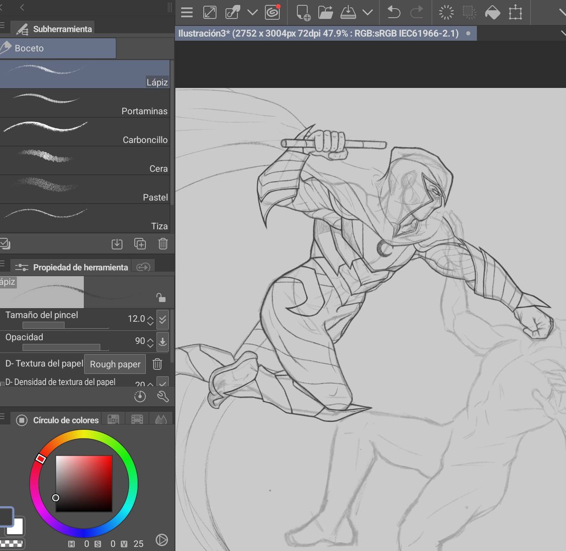566x551 pixels.
Task: Open the main hamburger menu in the top toolbar
Action: [x=187, y=12]
